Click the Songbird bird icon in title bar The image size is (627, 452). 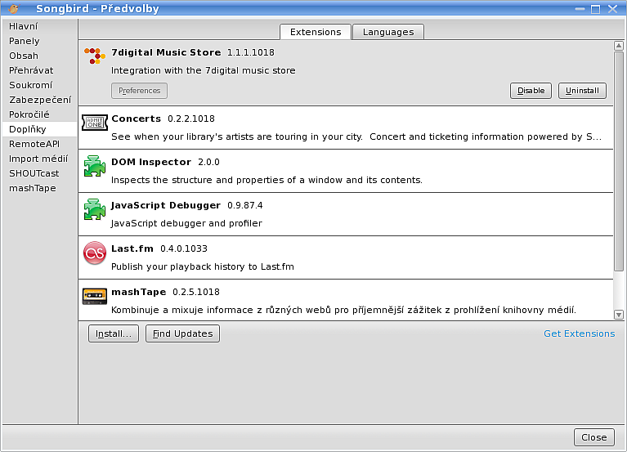[x=13, y=8]
